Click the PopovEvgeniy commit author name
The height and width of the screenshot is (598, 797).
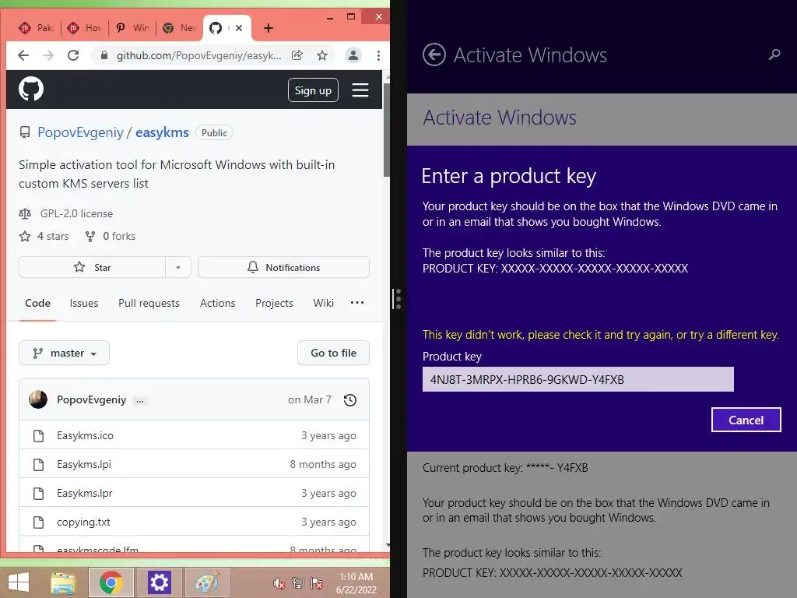click(92, 399)
